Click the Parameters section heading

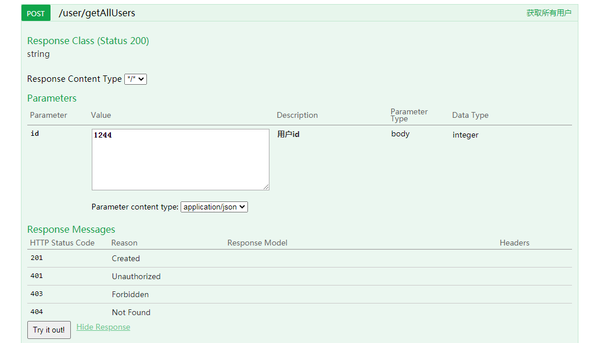tap(52, 98)
